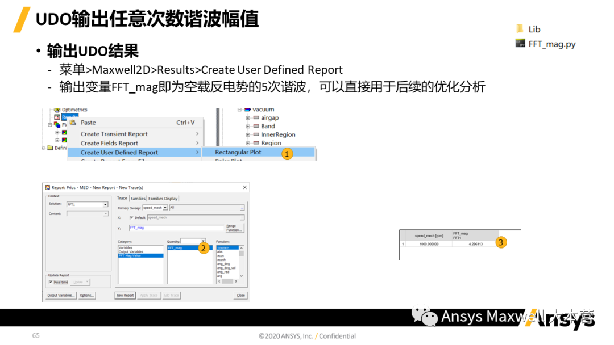Screen dimensions: 614x345
Task: Click the Results node icon in project tree
Action: click(x=57, y=117)
